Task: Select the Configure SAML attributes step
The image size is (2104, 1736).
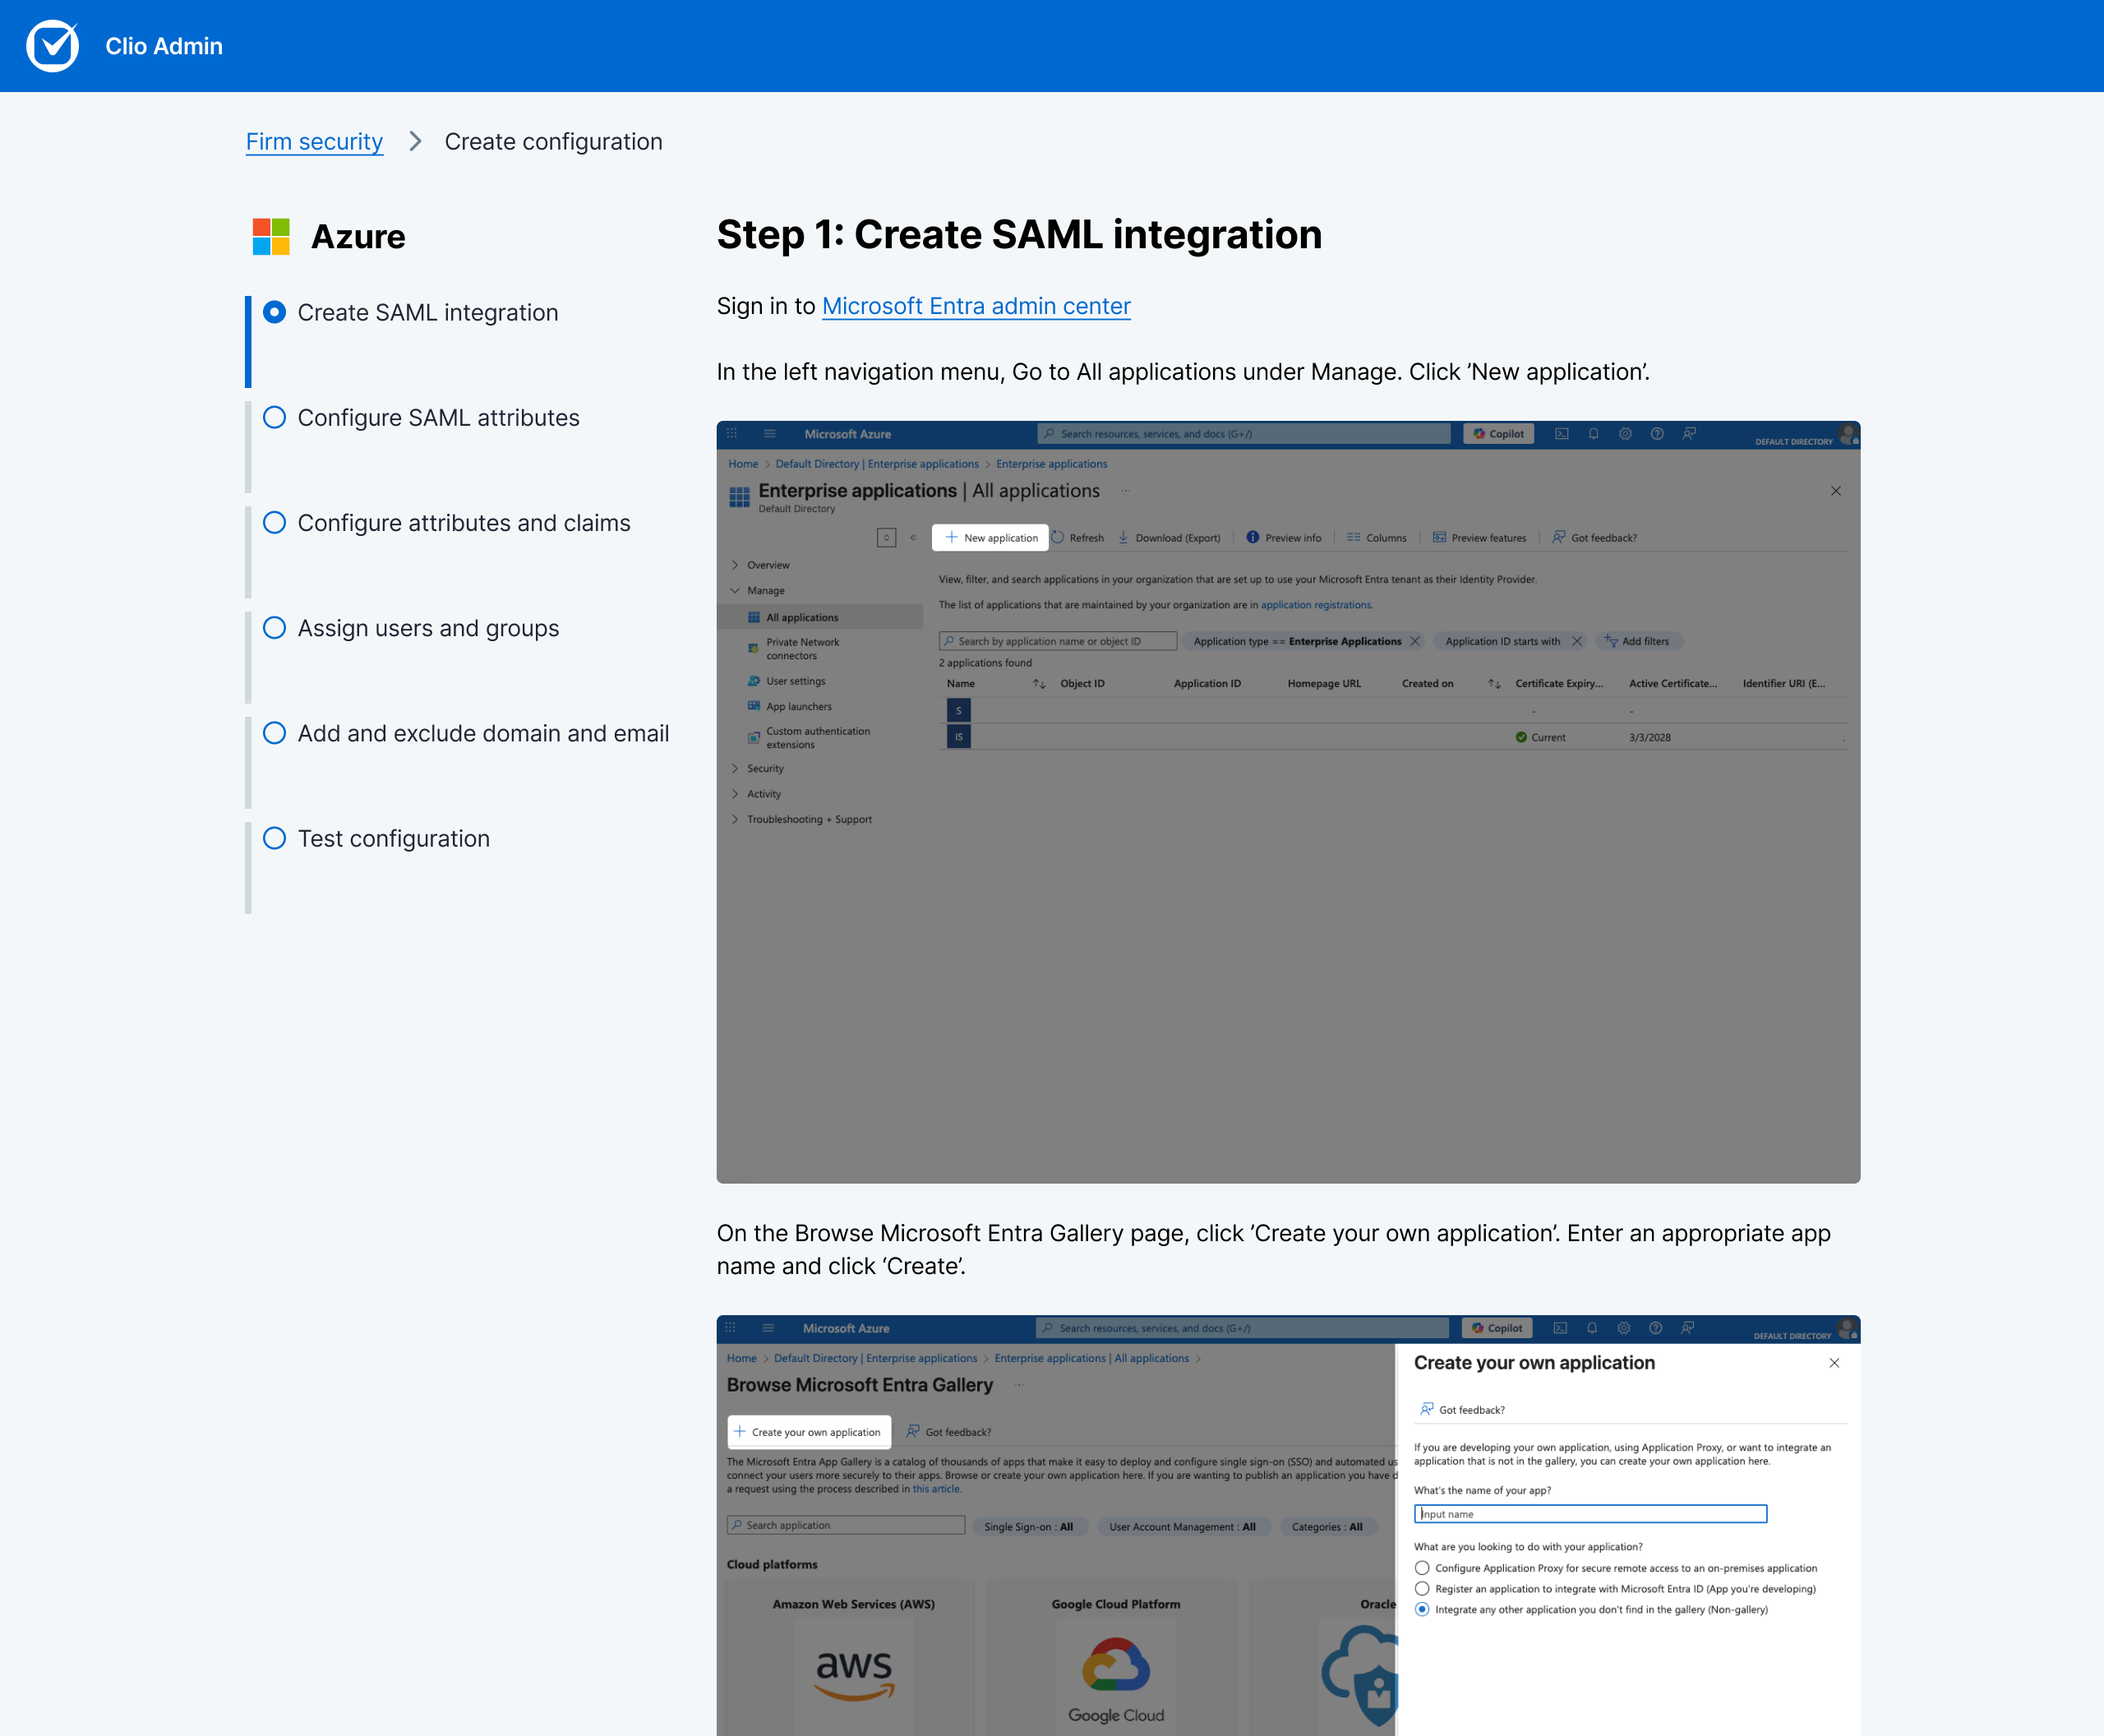Action: click(x=438, y=417)
